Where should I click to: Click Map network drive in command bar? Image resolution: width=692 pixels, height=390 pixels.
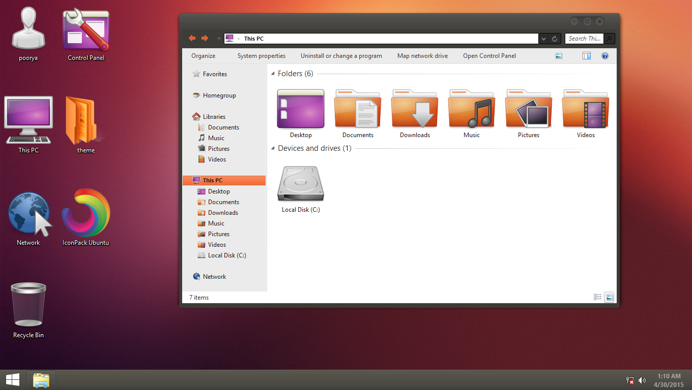point(422,56)
